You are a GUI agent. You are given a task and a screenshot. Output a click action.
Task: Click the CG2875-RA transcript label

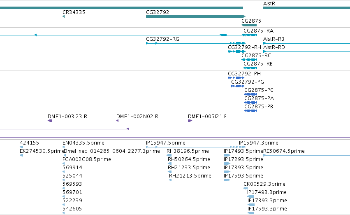(258, 31)
